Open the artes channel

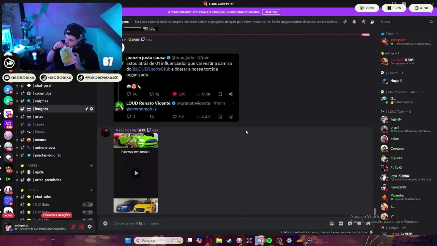tap(39, 117)
